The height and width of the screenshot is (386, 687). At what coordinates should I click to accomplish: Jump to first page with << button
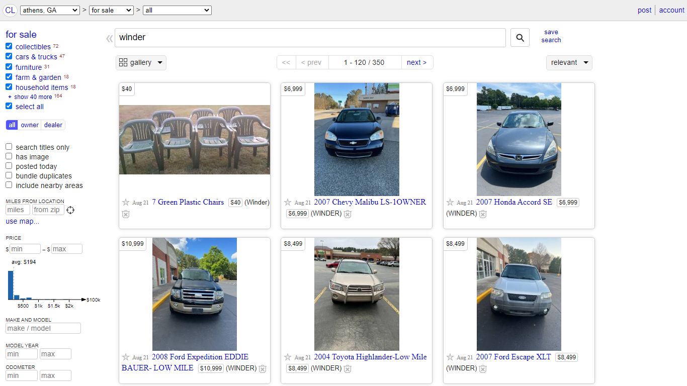(286, 62)
